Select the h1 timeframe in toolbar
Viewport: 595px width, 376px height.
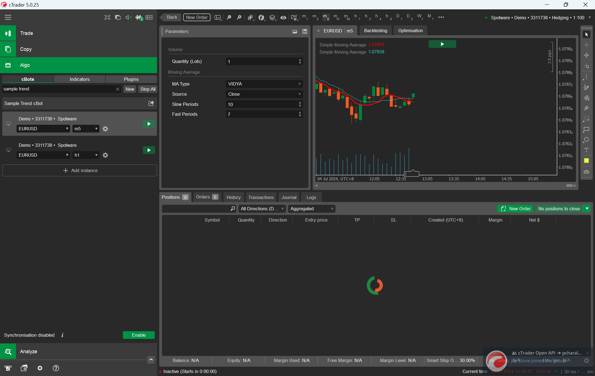pos(357,17)
